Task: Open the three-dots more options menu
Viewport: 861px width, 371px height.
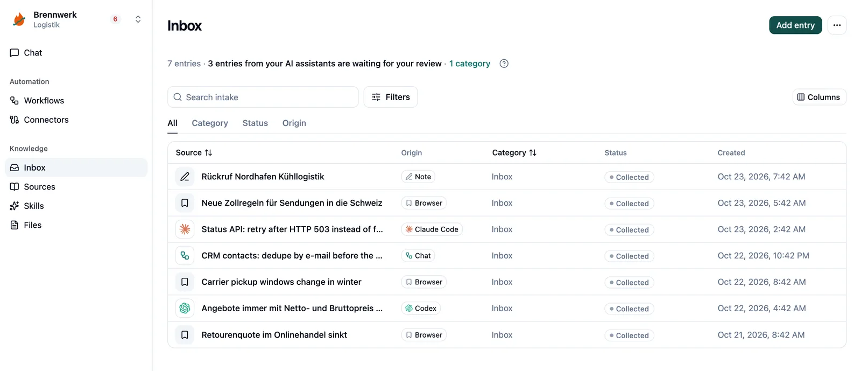Action: coord(837,25)
